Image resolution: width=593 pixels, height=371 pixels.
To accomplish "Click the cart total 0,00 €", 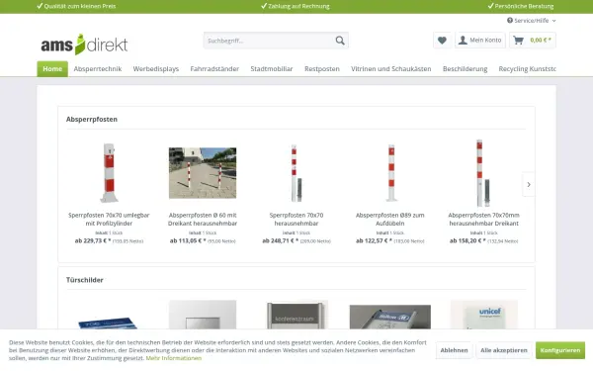I will click(541, 41).
